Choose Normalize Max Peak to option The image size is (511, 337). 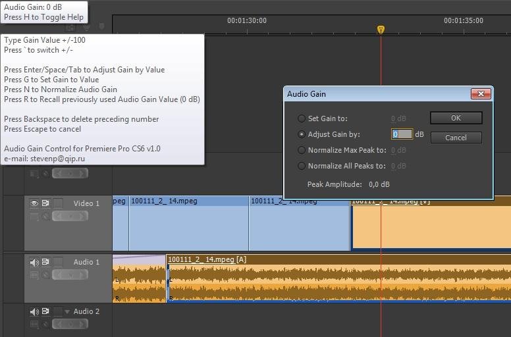(x=302, y=150)
